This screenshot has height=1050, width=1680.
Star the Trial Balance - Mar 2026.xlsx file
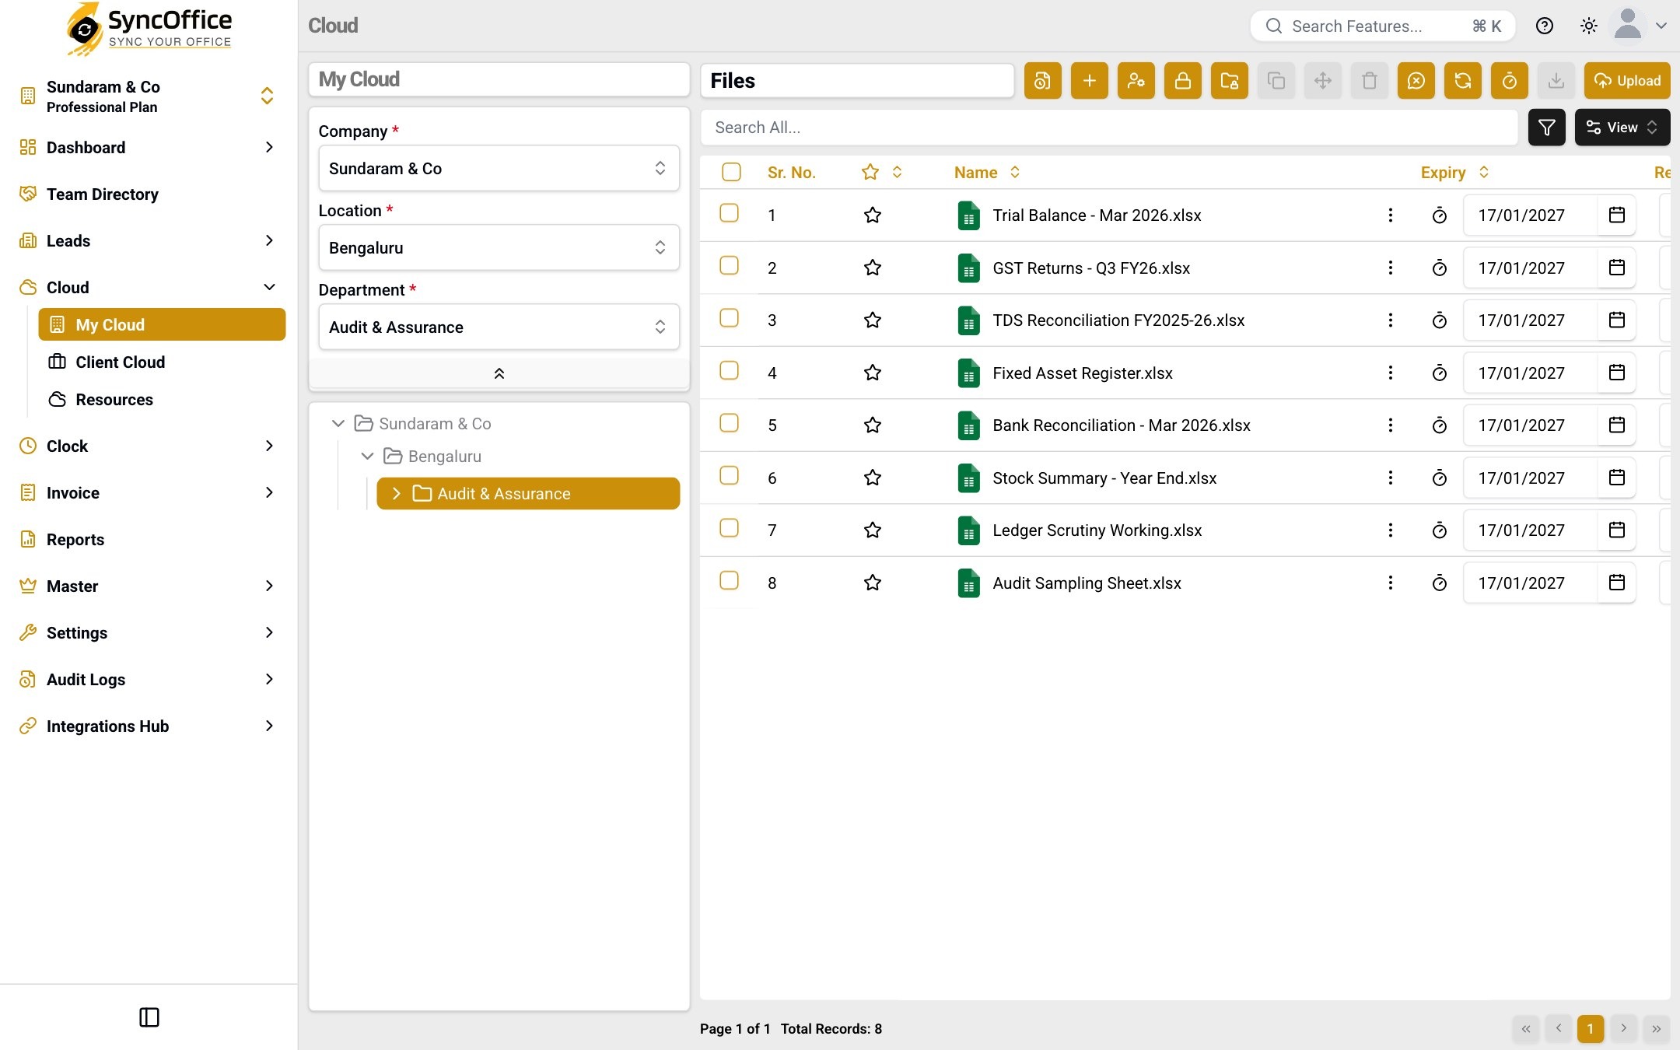(x=873, y=215)
